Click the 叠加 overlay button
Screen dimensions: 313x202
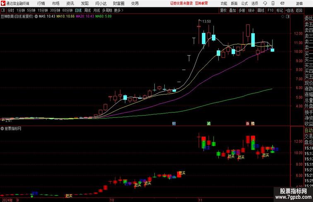233,10
